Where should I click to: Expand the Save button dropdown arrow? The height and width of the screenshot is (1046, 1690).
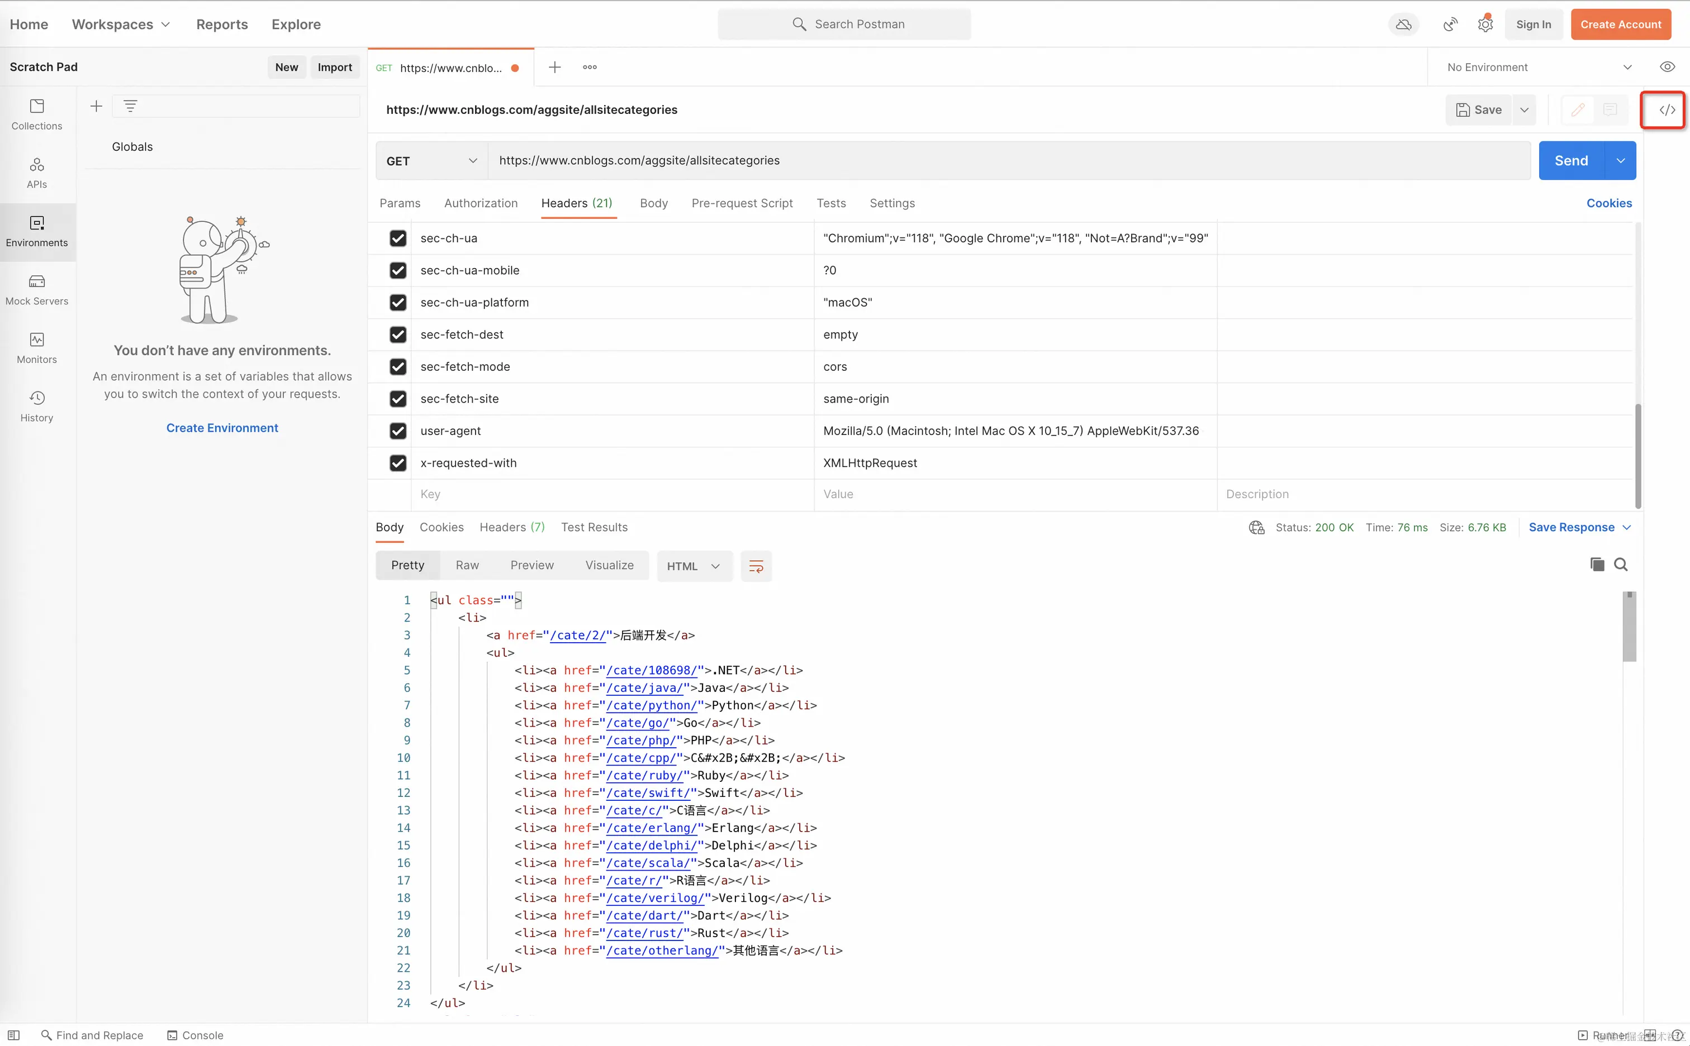point(1524,109)
